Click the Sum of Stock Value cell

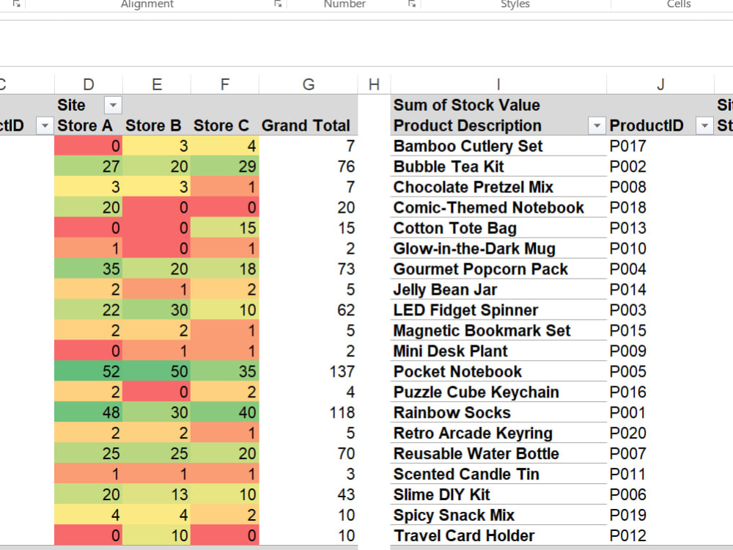coord(498,105)
